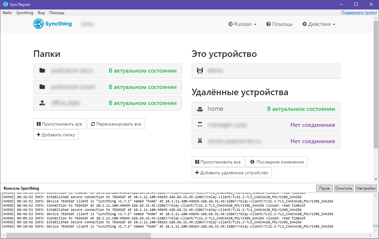Click the Syncthing logo icon
Screen dimensions: 379x239
click(x=39, y=24)
